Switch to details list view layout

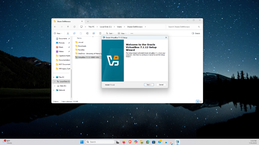[198, 102]
